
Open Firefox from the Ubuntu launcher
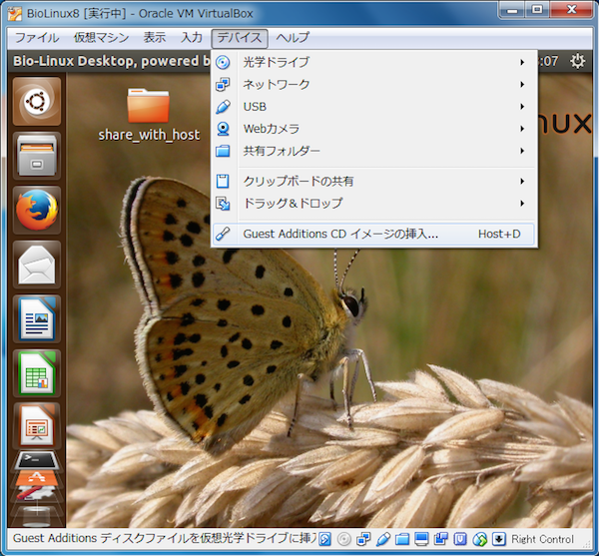tap(36, 211)
